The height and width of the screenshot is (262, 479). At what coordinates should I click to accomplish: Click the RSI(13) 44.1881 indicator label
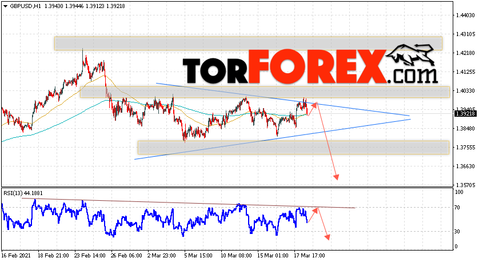[23, 193]
